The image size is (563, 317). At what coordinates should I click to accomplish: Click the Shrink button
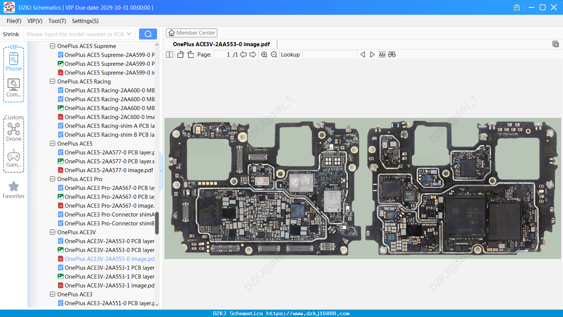coord(11,34)
